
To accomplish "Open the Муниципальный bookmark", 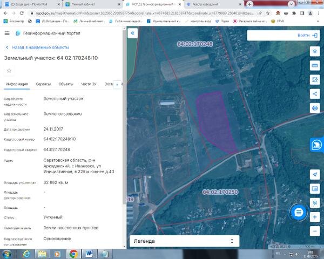I will pyautogui.click(x=164, y=21).
